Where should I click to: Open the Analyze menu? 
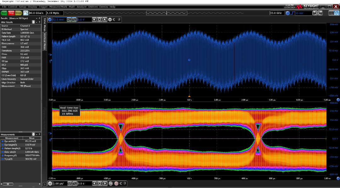(81, 7)
